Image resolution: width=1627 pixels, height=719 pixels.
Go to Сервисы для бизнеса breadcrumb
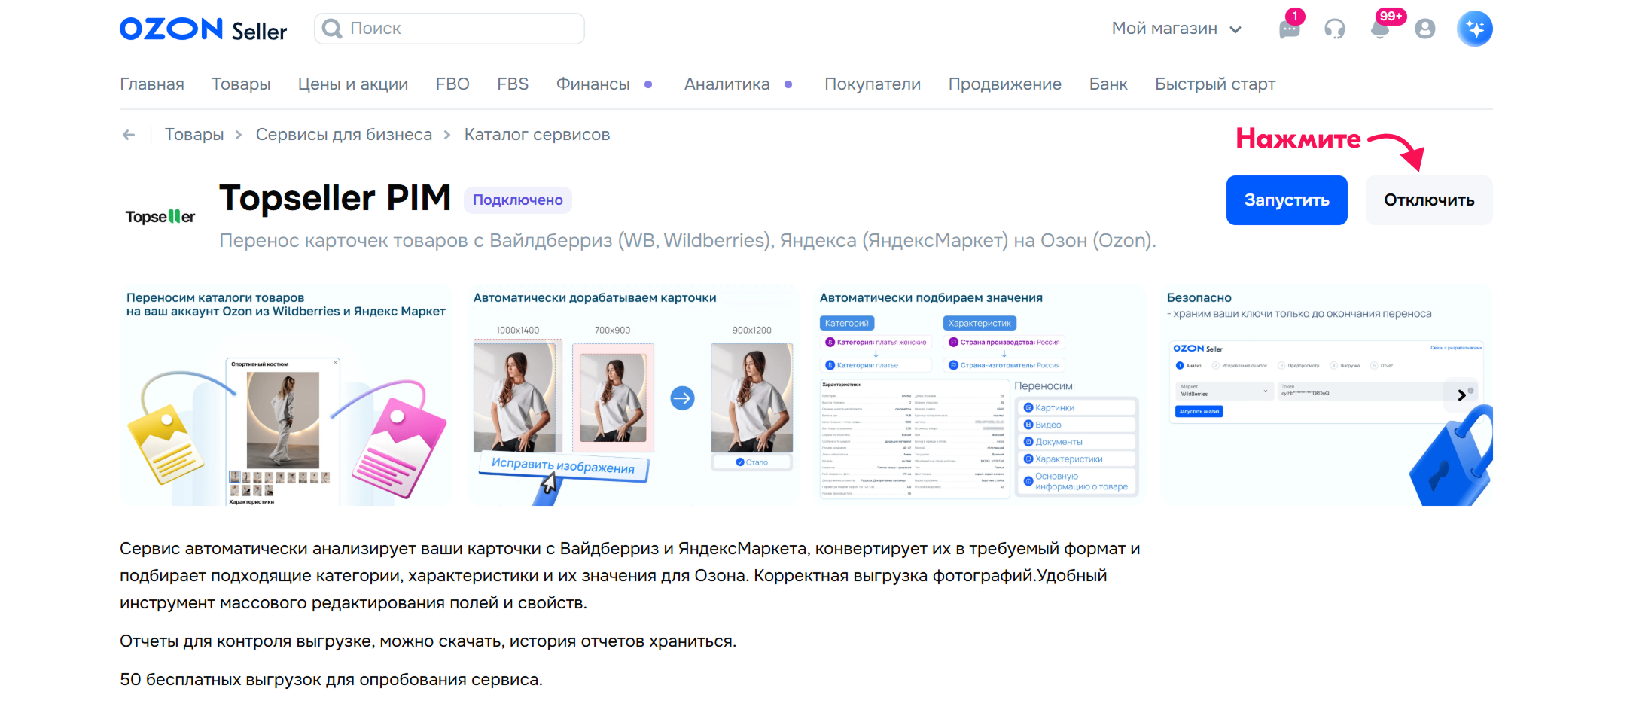[x=344, y=135]
